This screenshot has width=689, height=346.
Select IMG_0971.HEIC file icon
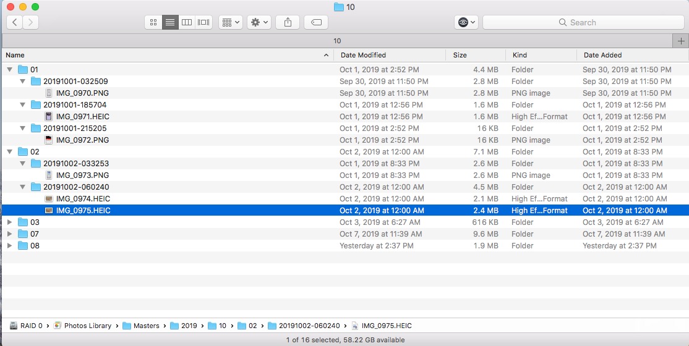49,116
